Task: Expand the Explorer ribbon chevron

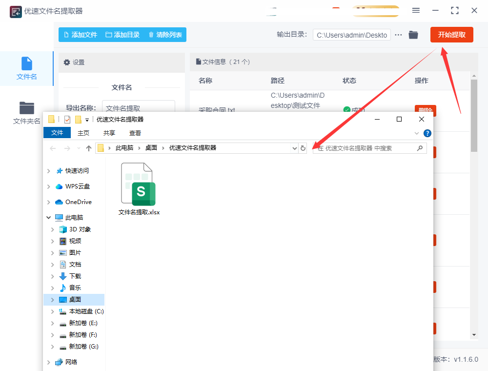Action: pos(417,133)
